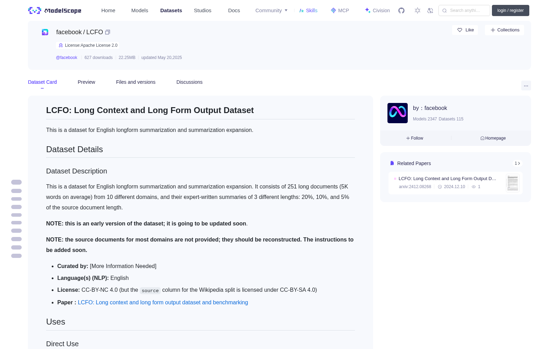
Task: Click the '22.25MB' size text
Action: 127,58
